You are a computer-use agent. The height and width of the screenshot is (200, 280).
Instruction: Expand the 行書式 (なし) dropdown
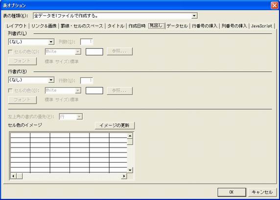coord(31,80)
